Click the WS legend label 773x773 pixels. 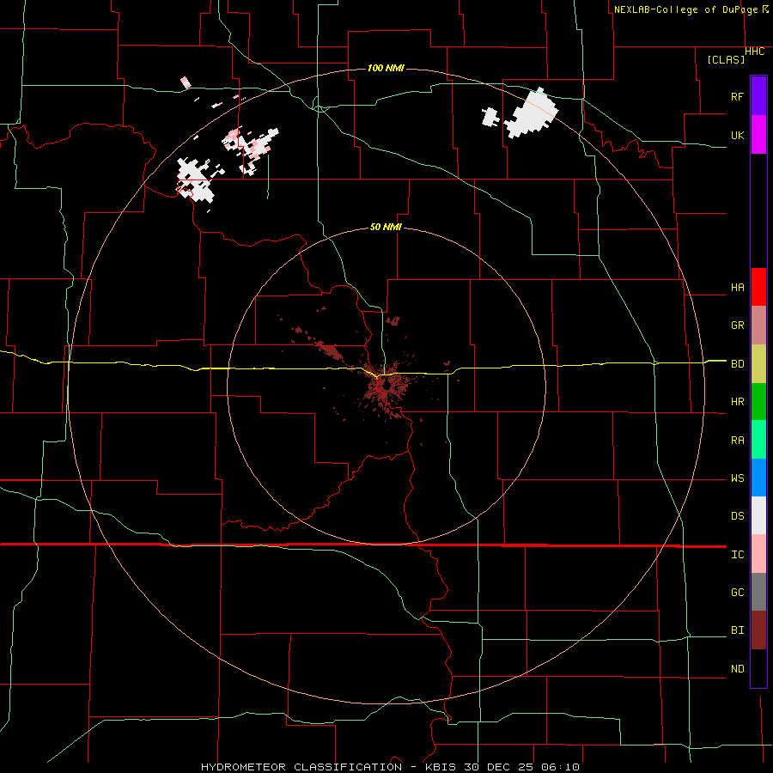[x=737, y=478]
